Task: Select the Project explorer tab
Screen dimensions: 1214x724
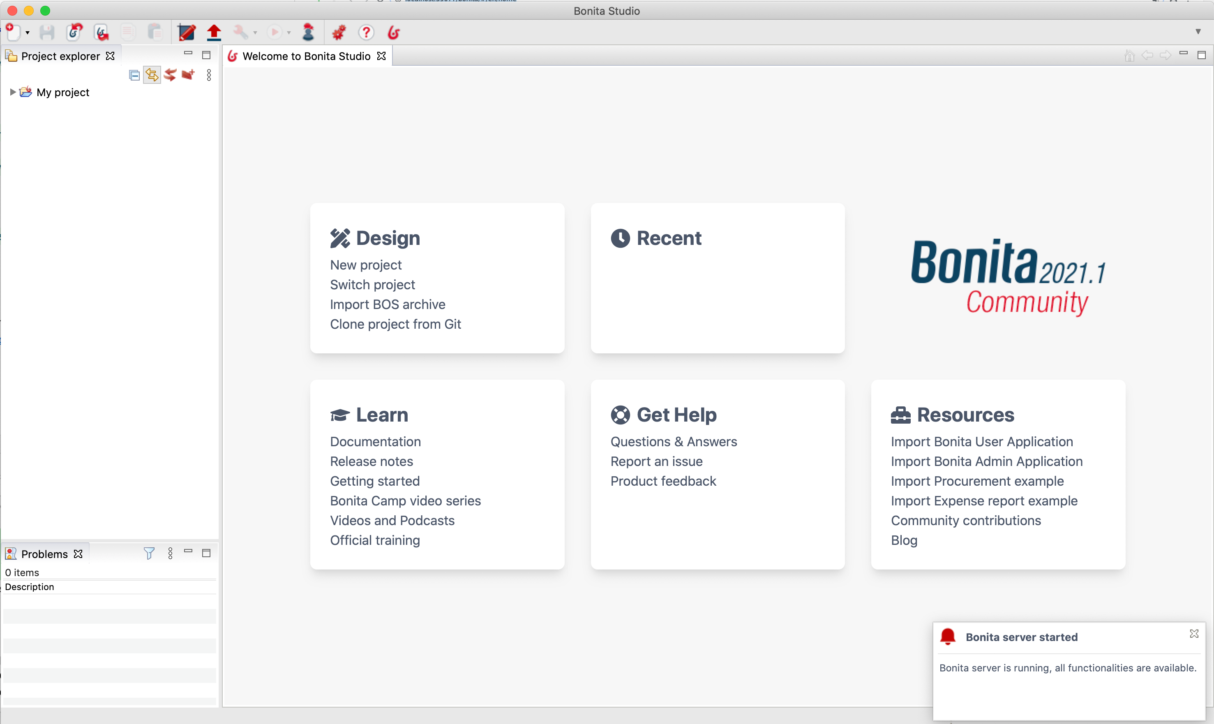Action: coord(60,56)
